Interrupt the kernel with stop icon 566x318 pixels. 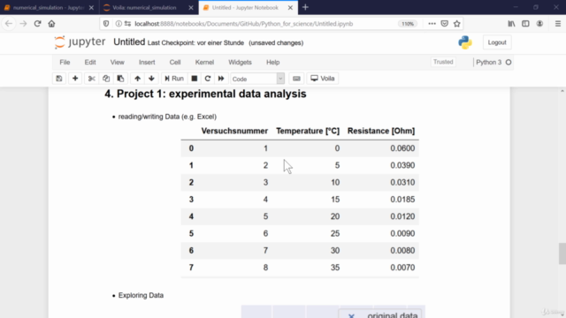pos(195,79)
